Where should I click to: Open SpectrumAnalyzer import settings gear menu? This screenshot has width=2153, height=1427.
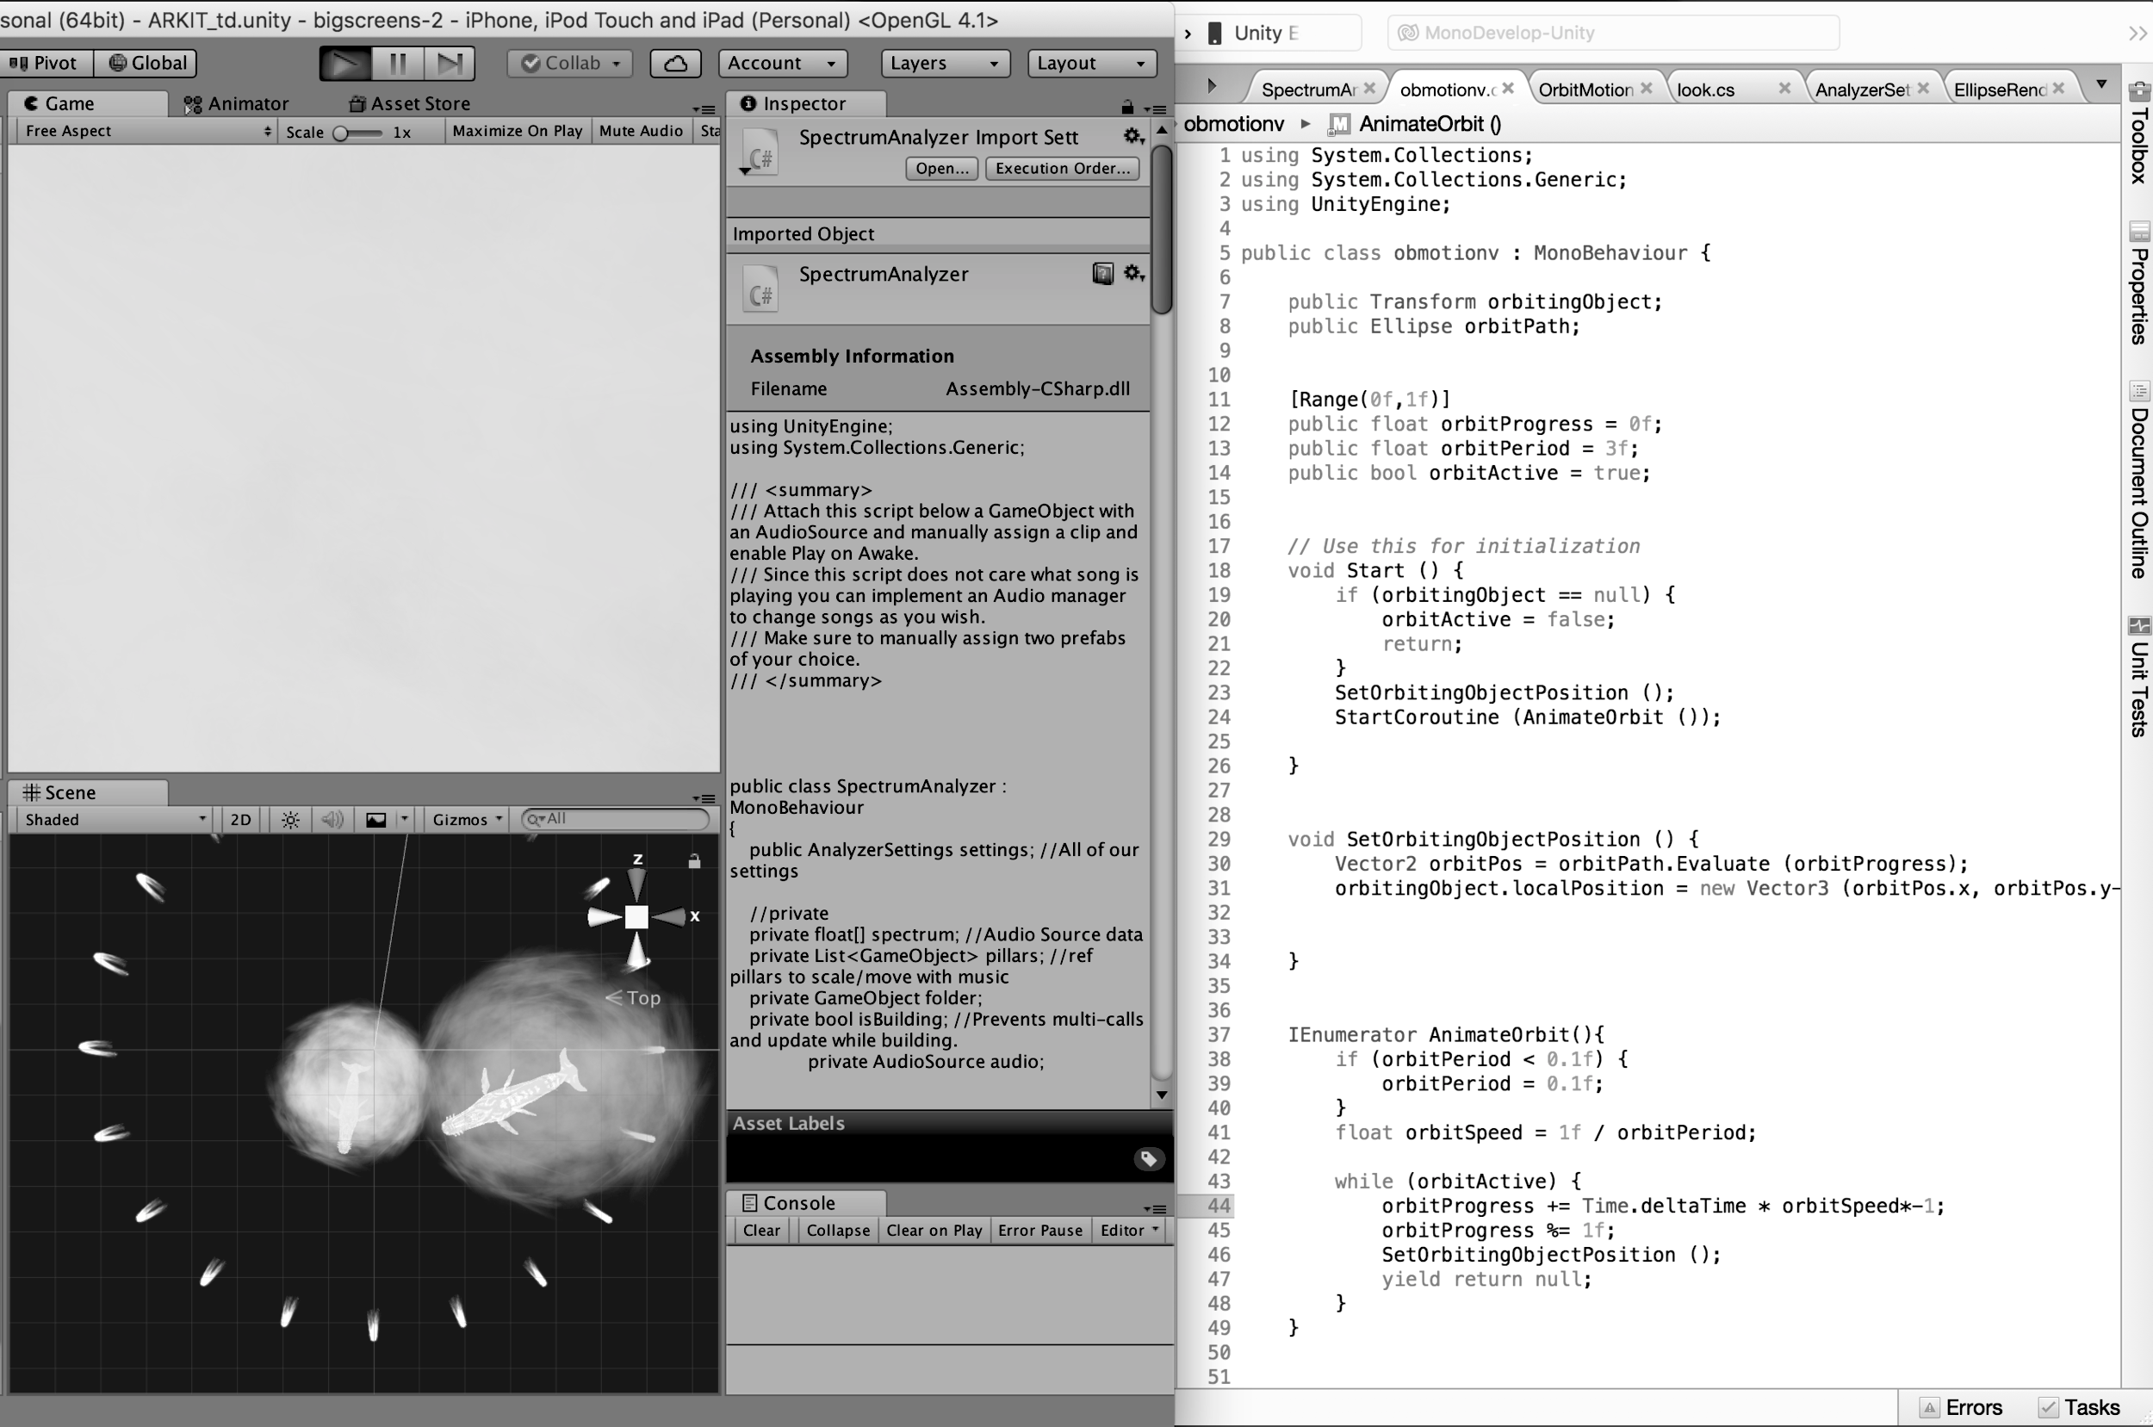pyautogui.click(x=1132, y=137)
